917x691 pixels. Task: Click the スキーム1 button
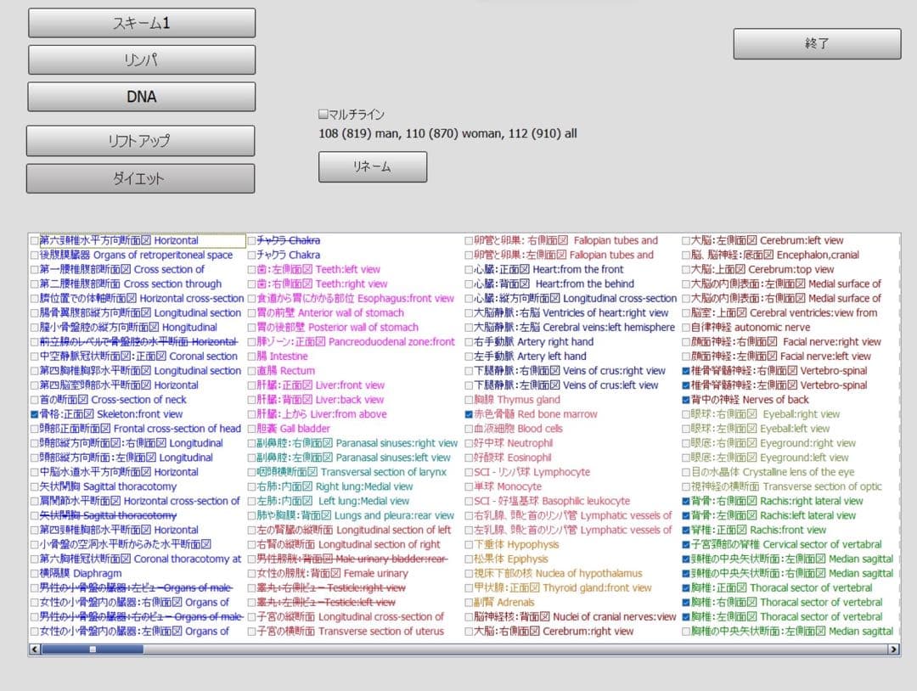141,22
